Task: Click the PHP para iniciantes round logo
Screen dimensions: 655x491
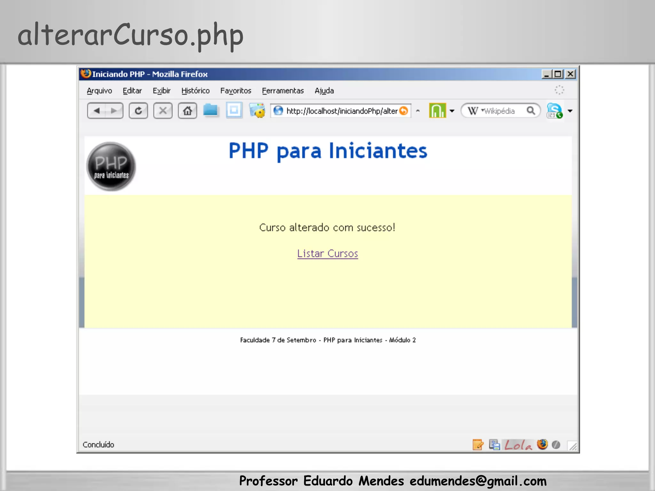Action: point(111,167)
